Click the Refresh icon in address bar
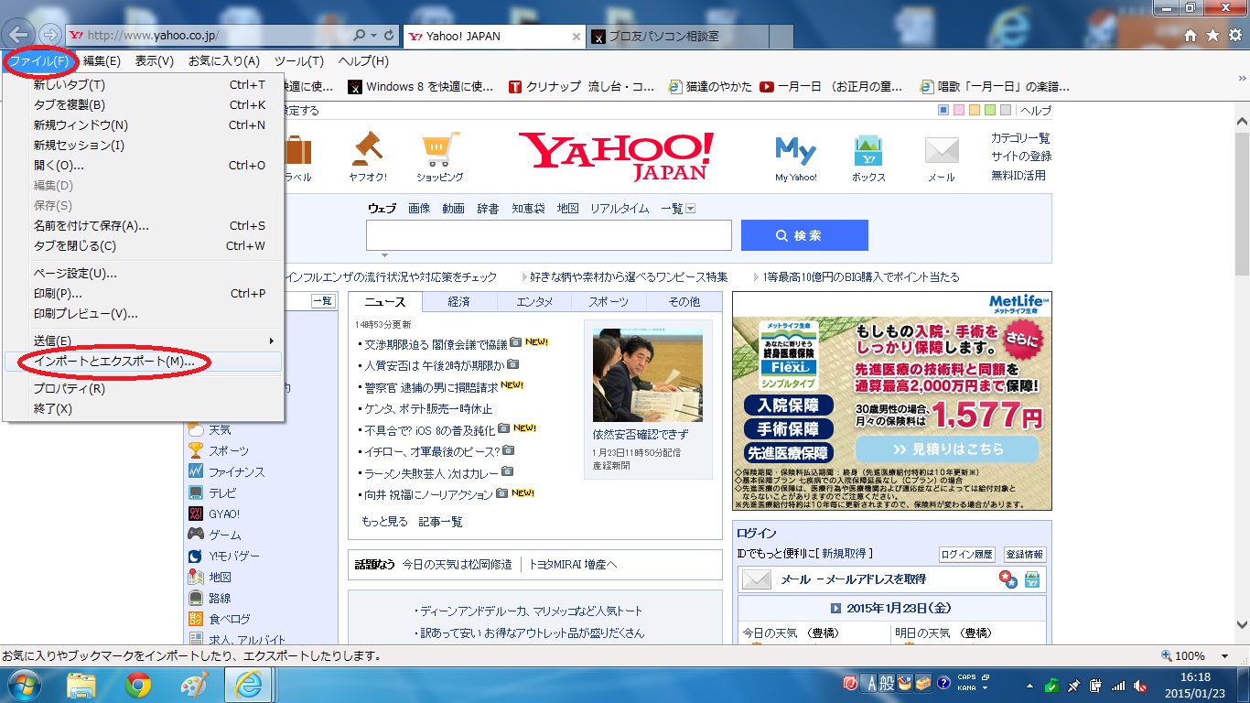 [389, 35]
